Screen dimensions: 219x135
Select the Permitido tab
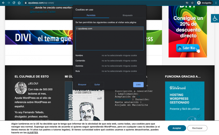(x=91, y=15)
